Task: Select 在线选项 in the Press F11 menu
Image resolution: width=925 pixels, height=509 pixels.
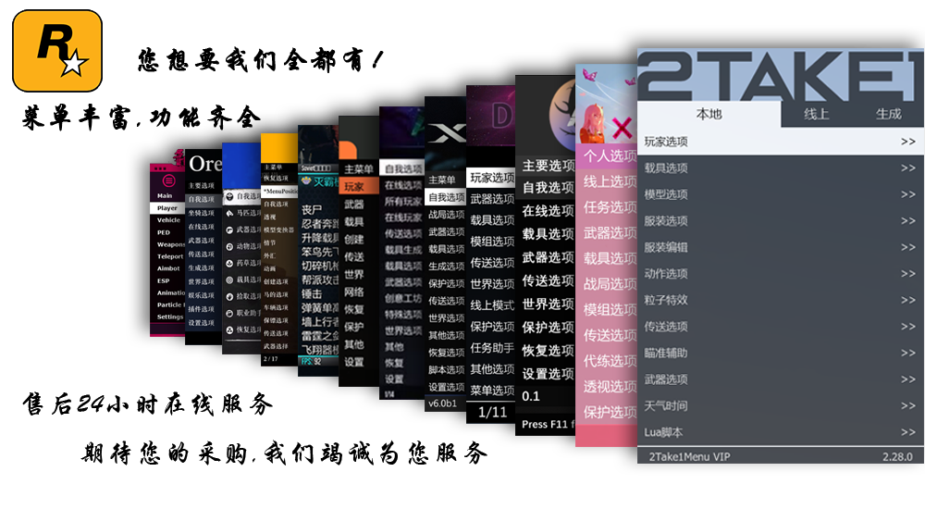Action: click(x=546, y=211)
